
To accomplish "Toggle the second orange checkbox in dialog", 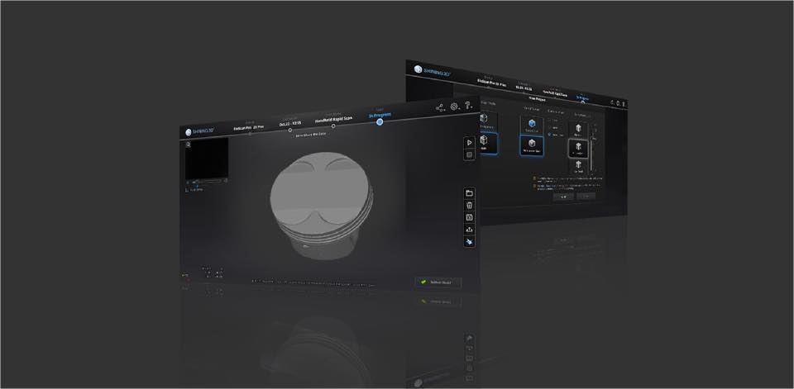I will tap(534, 186).
